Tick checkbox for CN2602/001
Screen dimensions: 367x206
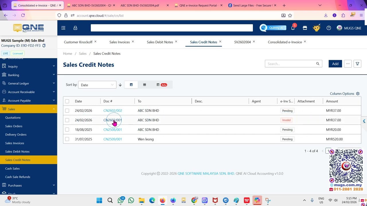click(67, 120)
